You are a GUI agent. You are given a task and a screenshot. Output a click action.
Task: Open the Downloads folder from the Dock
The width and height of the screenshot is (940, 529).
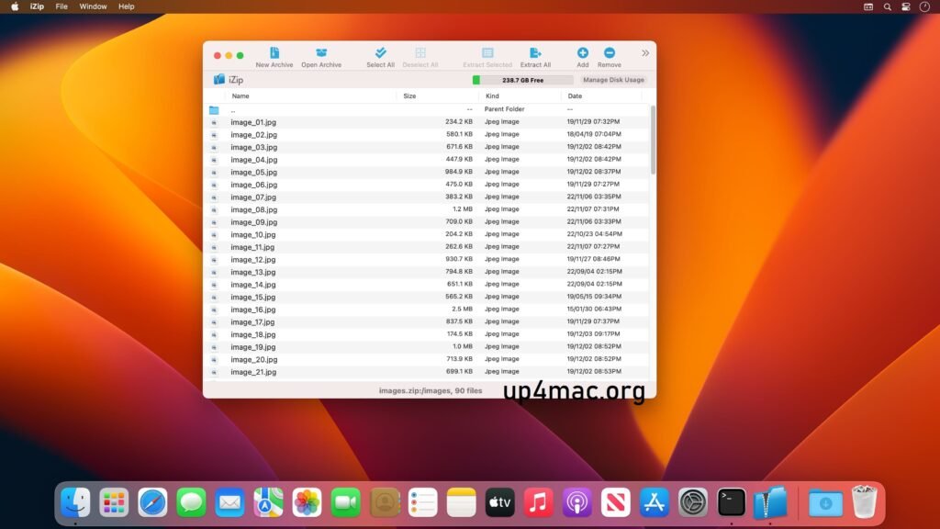click(826, 502)
